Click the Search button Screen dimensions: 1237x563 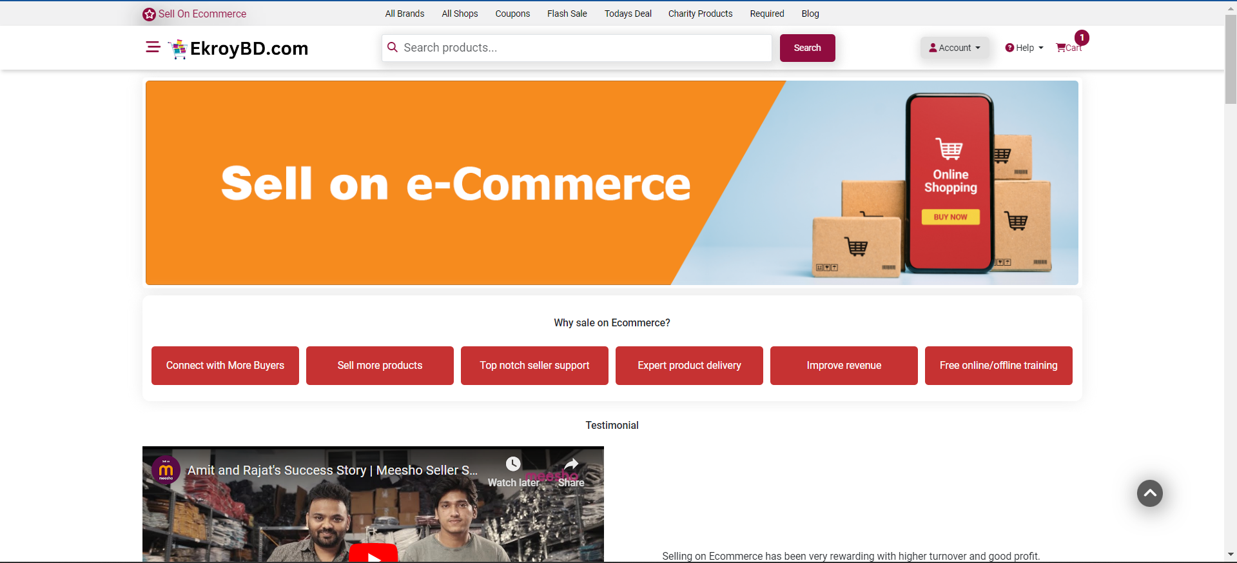click(x=807, y=48)
